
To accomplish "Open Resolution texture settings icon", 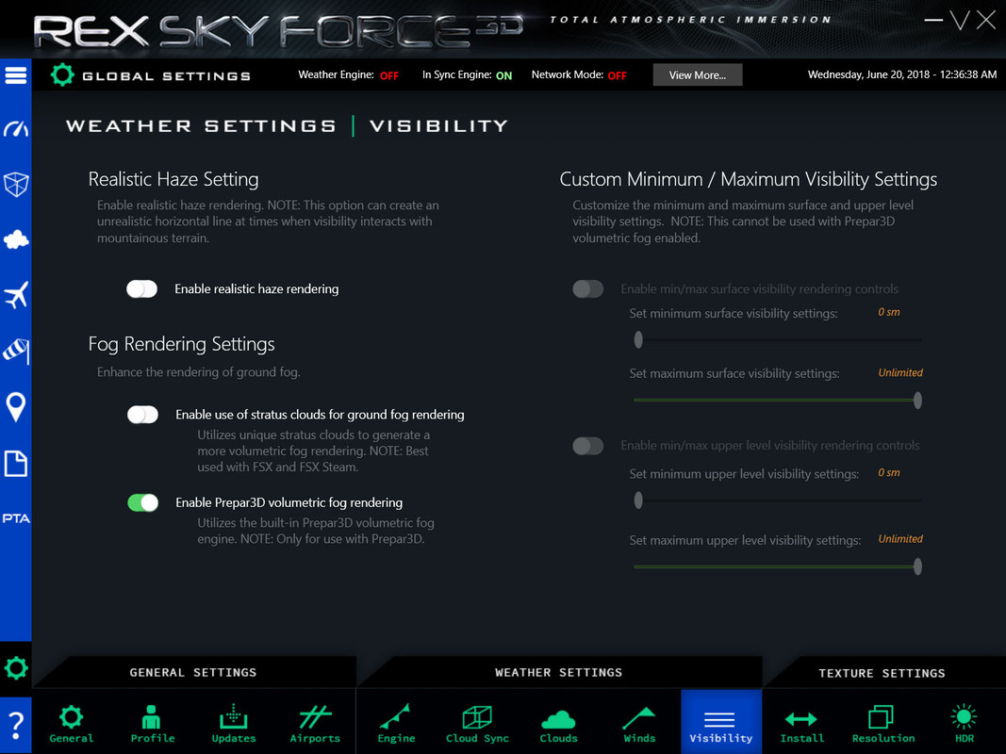I will [883, 725].
